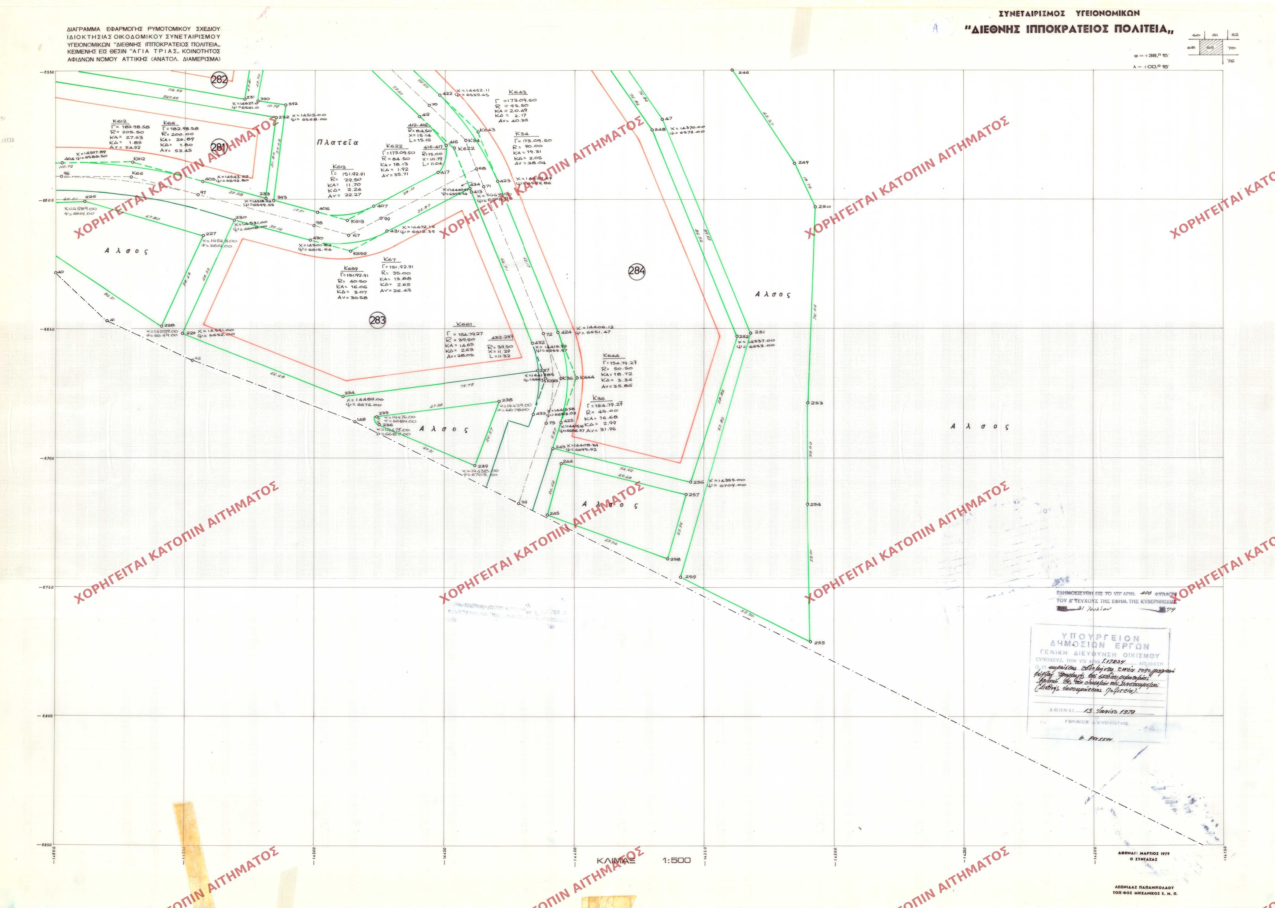This screenshot has width=1275, height=908.
Task: Click survey point label 41
Action: (x=112, y=320)
